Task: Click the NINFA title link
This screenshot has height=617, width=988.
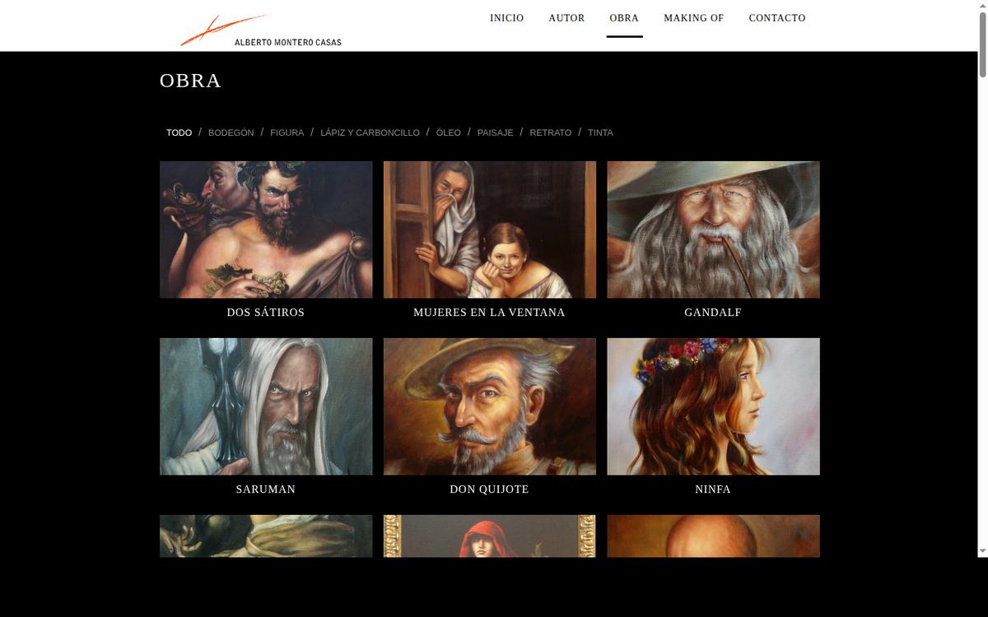Action: [x=713, y=489]
